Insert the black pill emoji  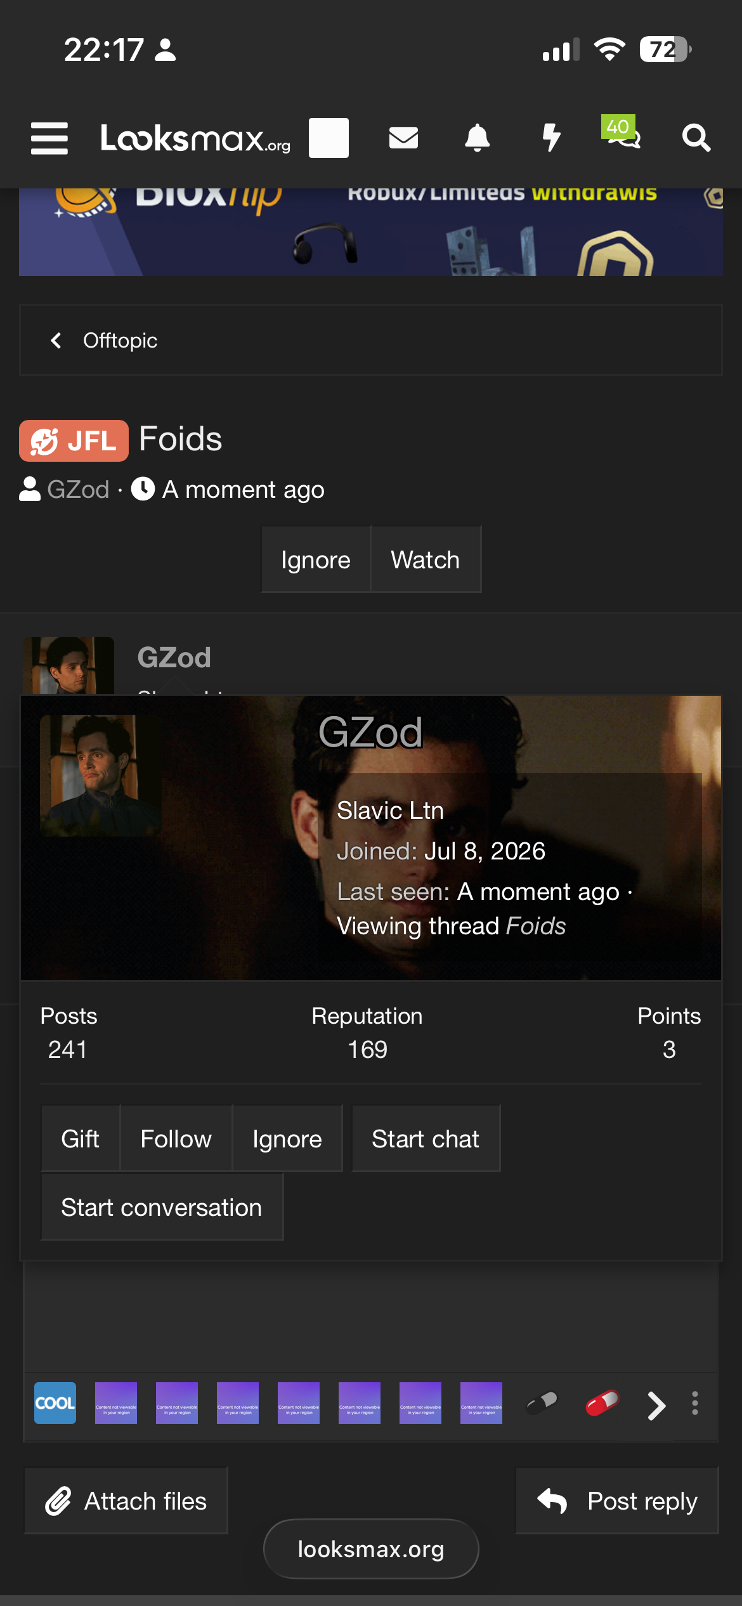(542, 1403)
